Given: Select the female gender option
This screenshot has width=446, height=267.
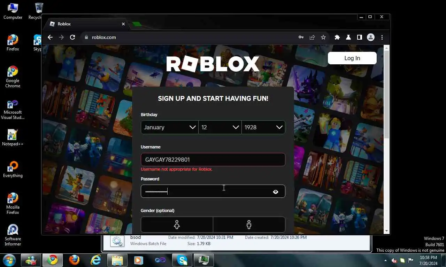Looking at the screenshot, I should point(177,225).
